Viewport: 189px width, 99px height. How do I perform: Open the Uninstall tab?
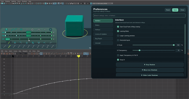103,43
